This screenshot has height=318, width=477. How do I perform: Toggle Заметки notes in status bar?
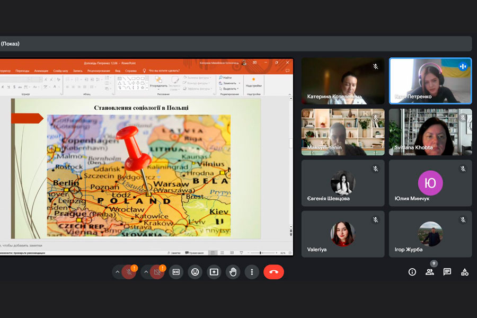174,253
